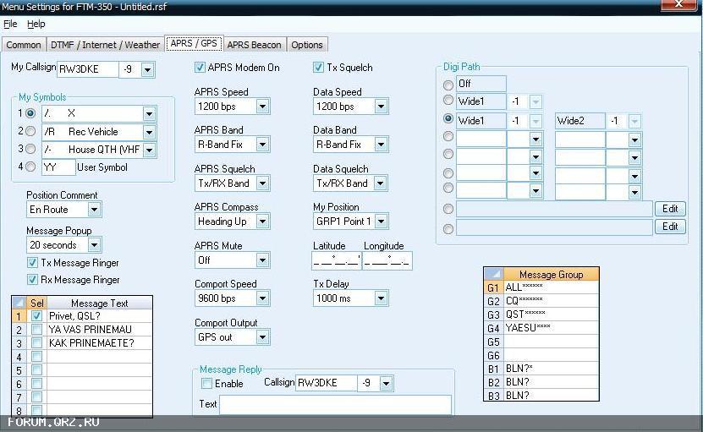The image size is (703, 432).
Task: Click the first Edit button in Digi Path
Action: point(670,209)
